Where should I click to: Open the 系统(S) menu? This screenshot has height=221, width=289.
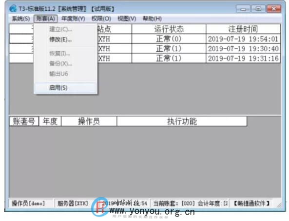[20, 19]
